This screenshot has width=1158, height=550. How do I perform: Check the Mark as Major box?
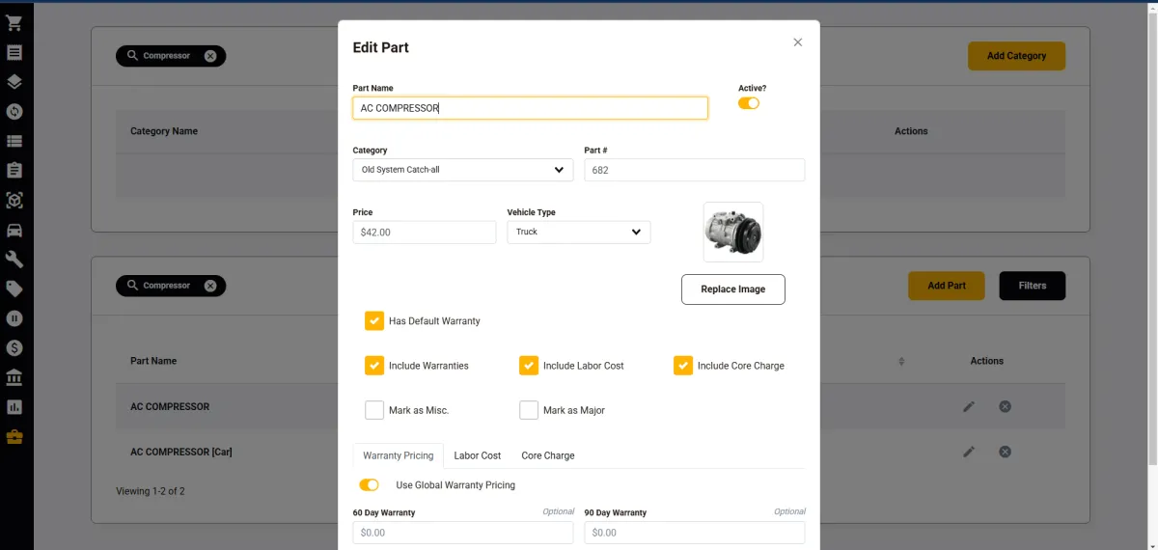529,410
